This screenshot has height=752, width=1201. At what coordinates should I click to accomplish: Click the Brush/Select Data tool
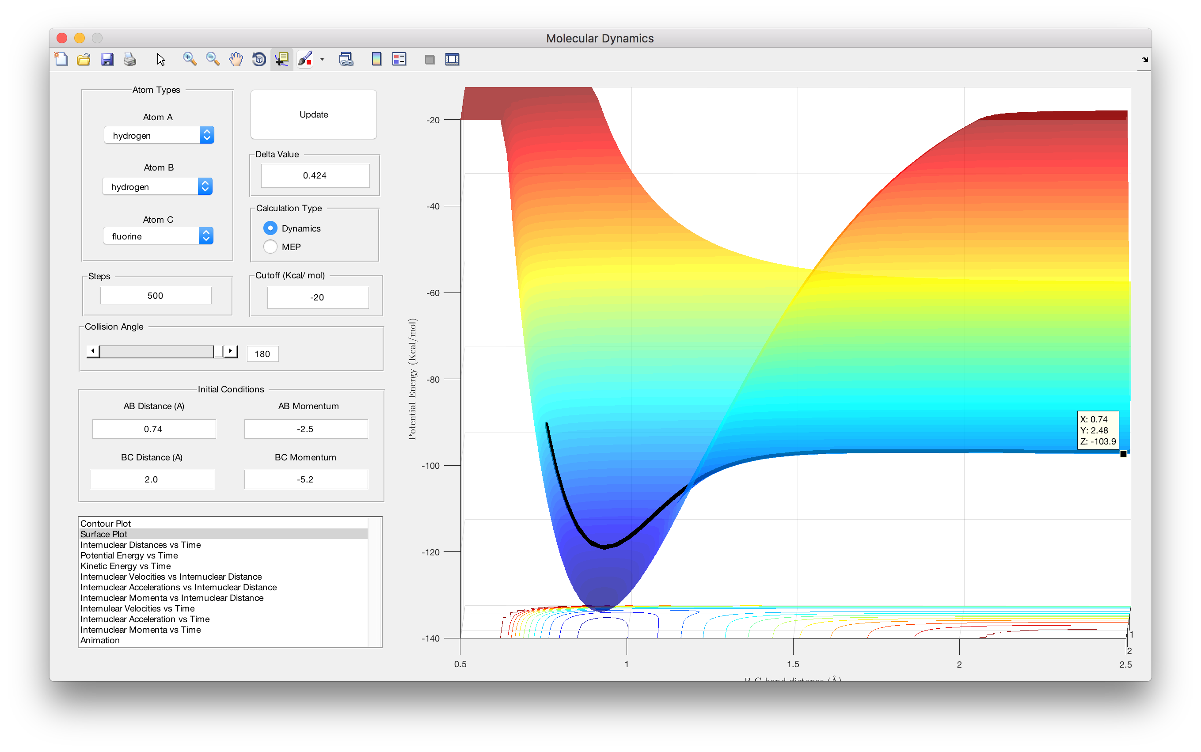pyautogui.click(x=304, y=59)
